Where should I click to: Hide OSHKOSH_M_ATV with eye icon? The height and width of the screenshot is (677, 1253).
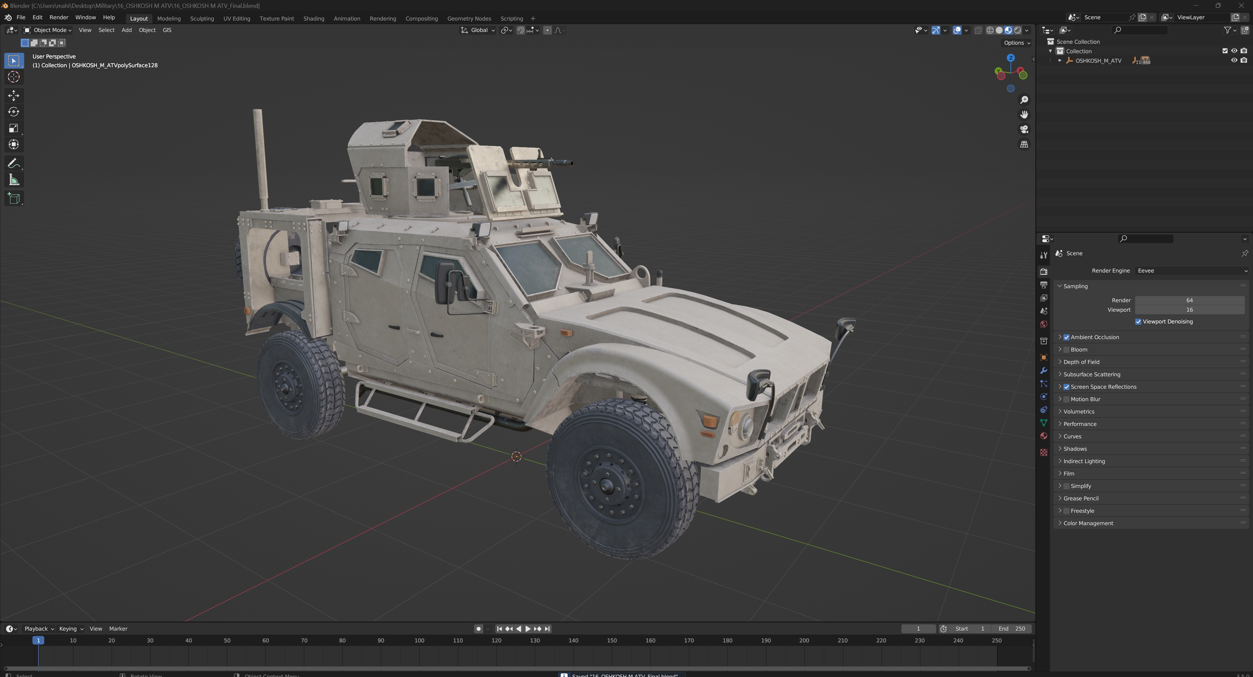pos(1234,60)
